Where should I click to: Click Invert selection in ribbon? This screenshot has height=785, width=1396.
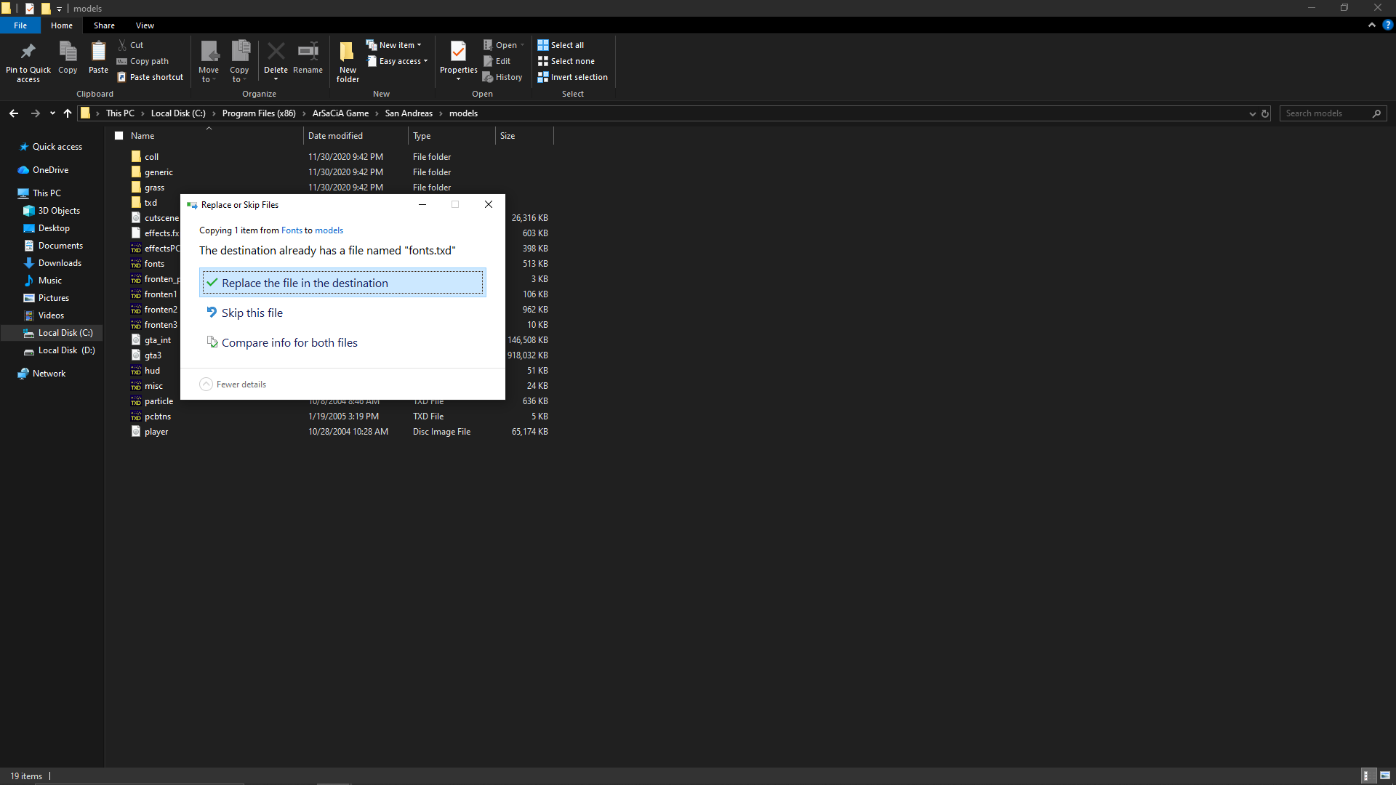[x=573, y=77]
